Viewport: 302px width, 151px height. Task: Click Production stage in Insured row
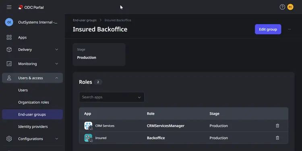coord(219,138)
